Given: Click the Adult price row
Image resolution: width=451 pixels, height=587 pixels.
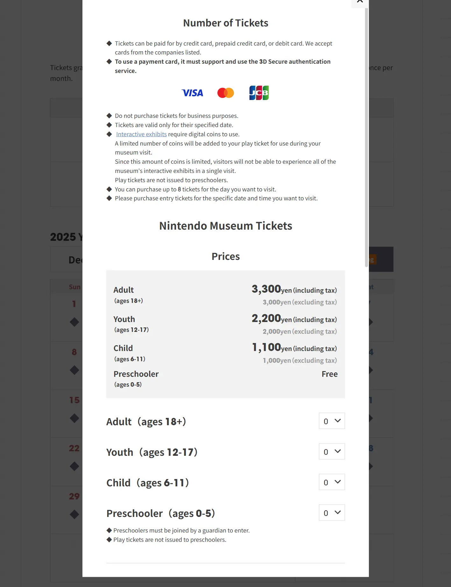Looking at the screenshot, I should tap(225, 295).
